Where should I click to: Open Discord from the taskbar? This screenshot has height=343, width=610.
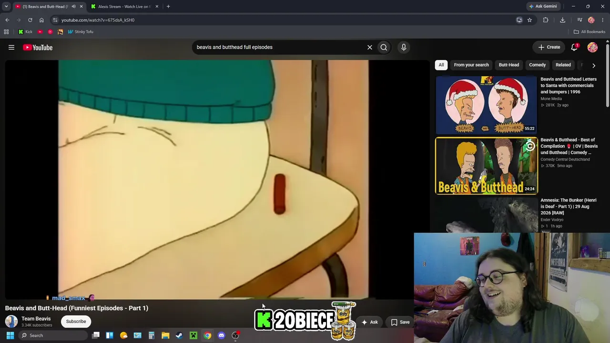(x=221, y=335)
